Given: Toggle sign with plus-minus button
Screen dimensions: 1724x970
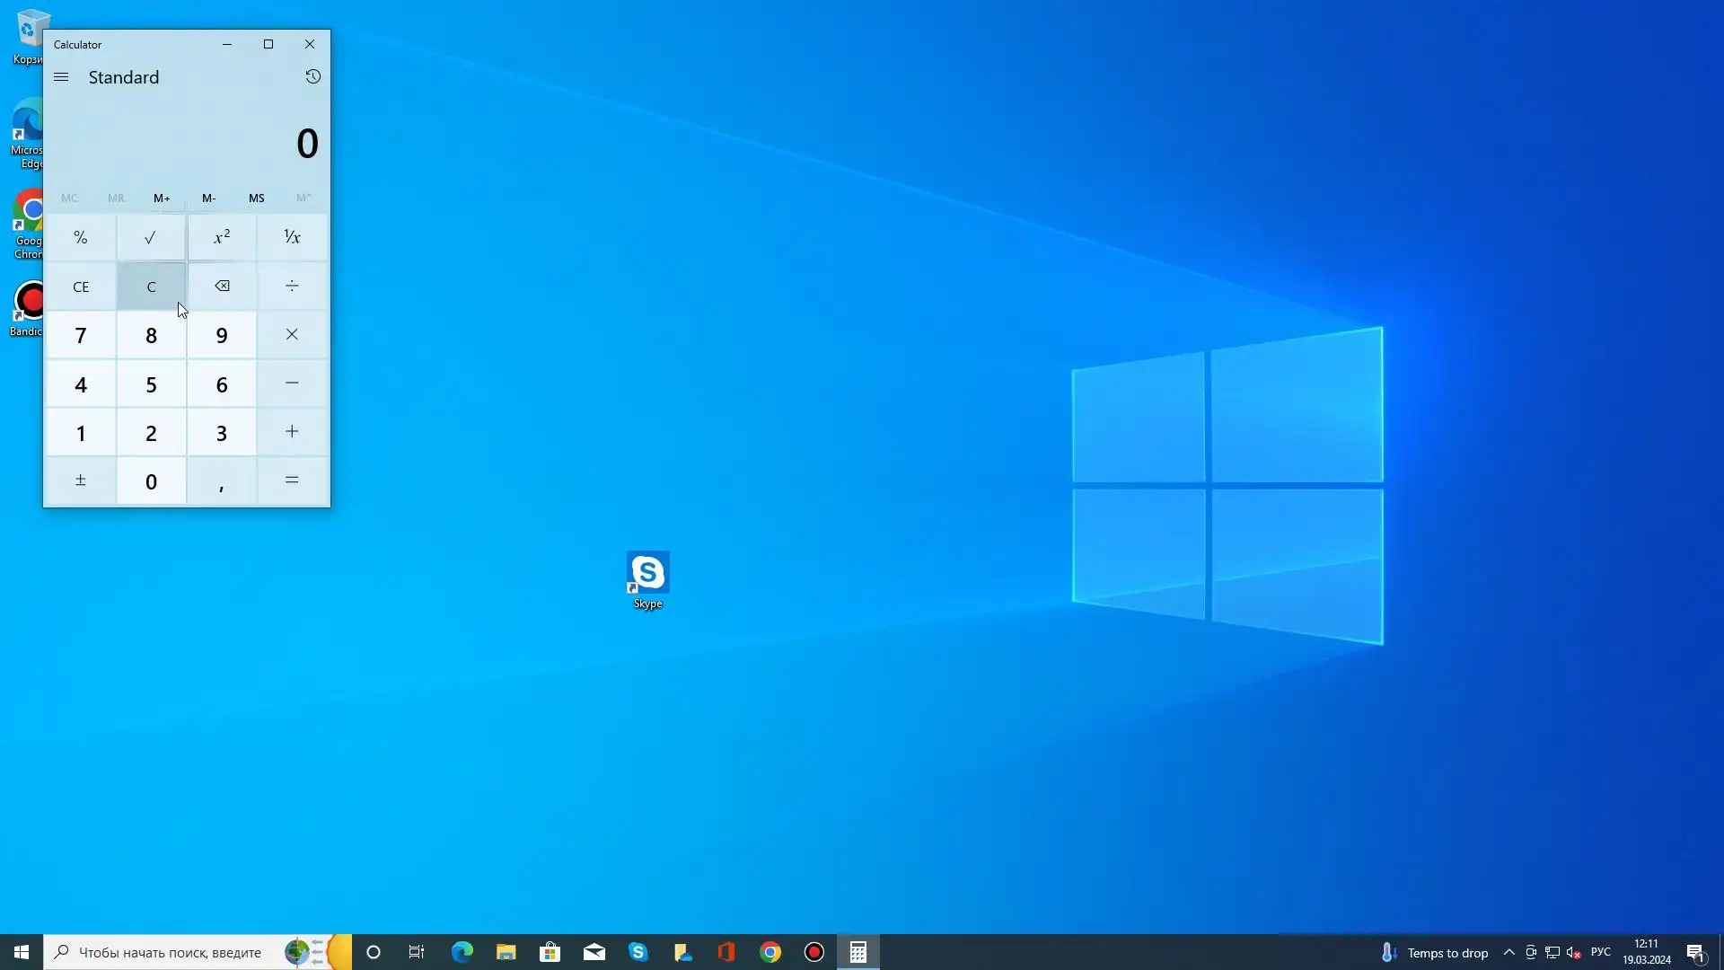Looking at the screenshot, I should point(80,481).
